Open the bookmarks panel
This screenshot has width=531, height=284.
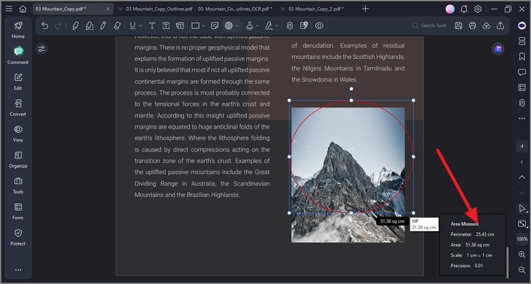point(522,57)
